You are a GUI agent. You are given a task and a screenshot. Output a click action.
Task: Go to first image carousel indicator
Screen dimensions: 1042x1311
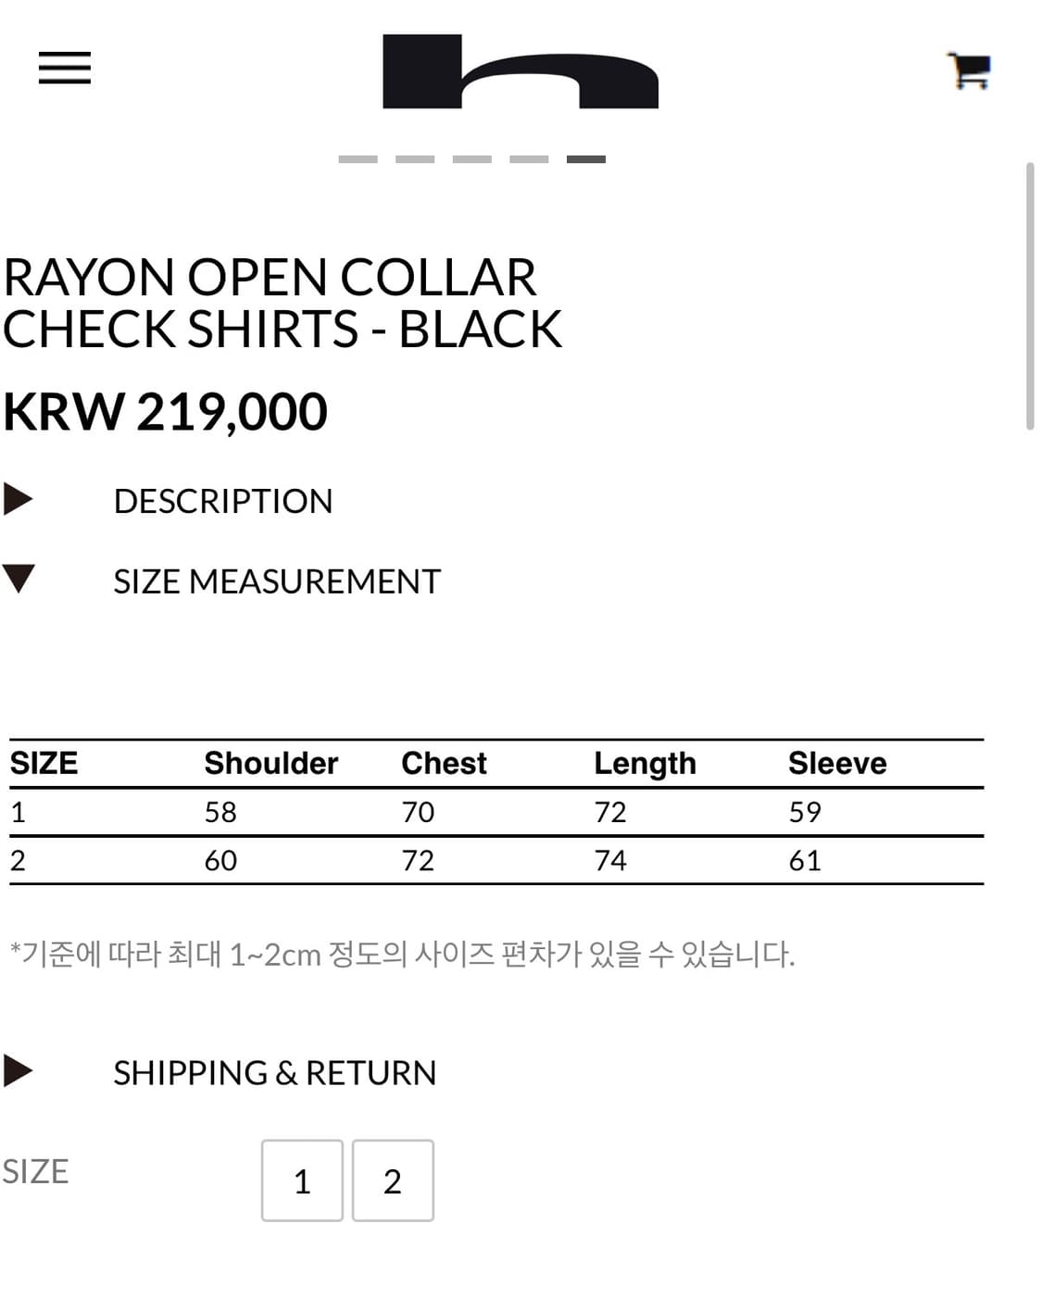[358, 159]
